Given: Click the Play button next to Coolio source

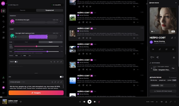Looking at the screenshot, I should coord(173,68).
